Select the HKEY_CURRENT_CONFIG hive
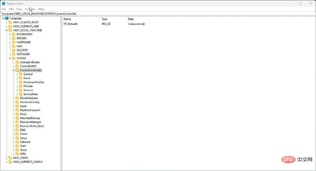 pyautogui.click(x=28, y=162)
